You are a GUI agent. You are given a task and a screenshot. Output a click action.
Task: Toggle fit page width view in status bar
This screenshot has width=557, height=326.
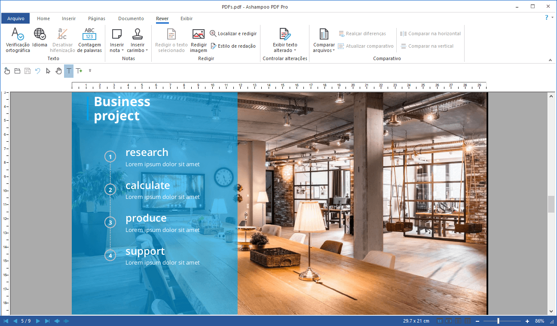(449, 321)
